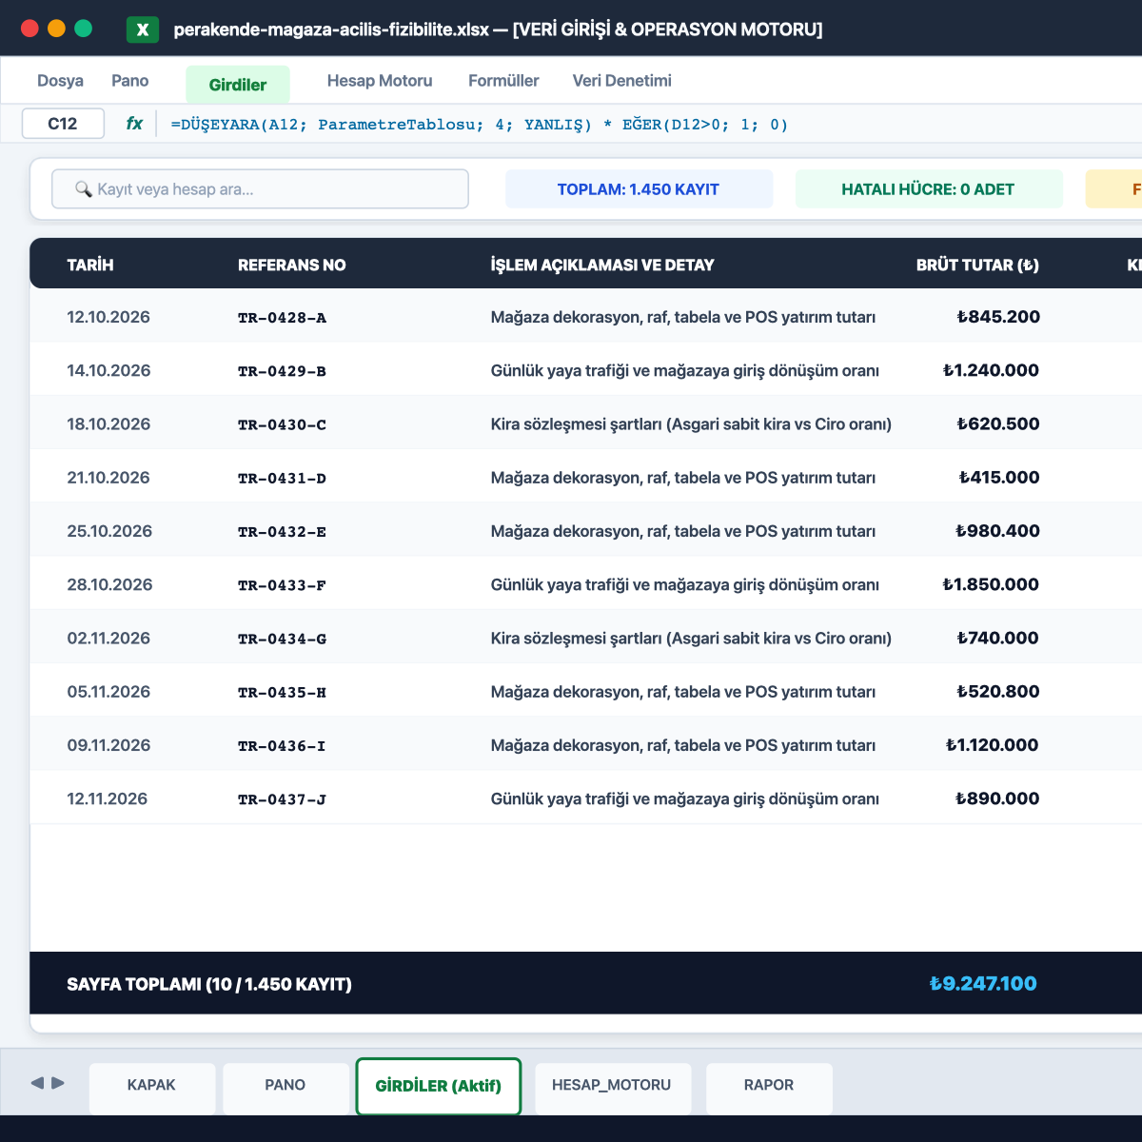Select reference TR-0428-A
The height and width of the screenshot is (1142, 1142).
tap(282, 318)
